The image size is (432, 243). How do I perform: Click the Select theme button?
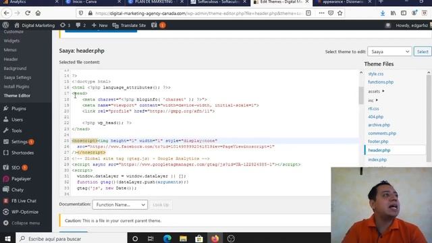tap(423, 51)
